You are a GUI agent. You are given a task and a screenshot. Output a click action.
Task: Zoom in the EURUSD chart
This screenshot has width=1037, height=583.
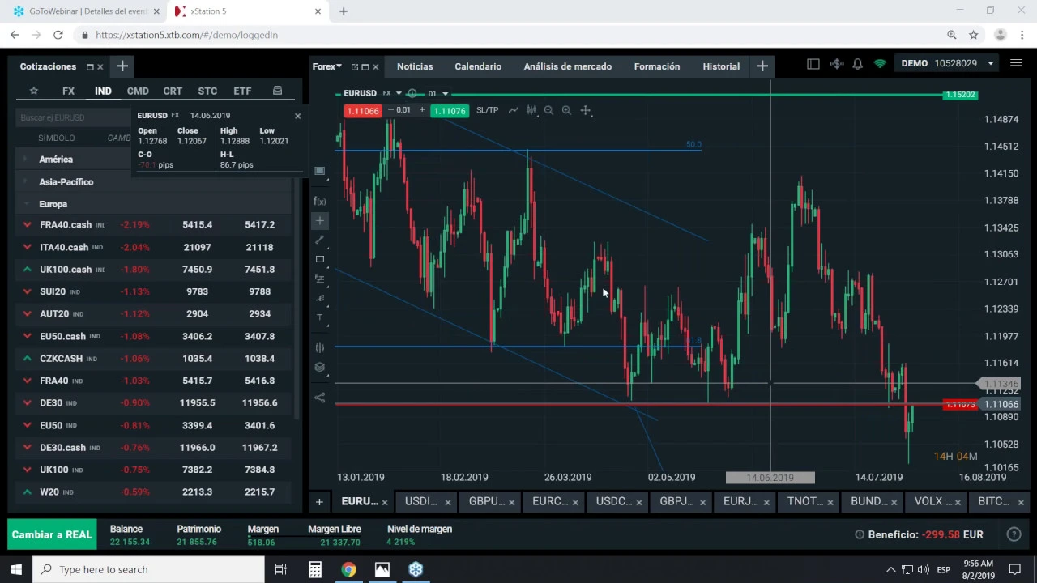566,110
